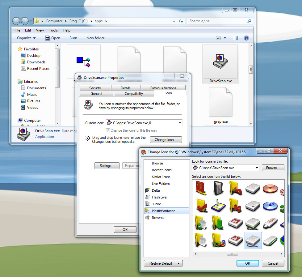Open the recent pages arrow beside Forward
Screen dimensions: 302x277
(31, 21)
